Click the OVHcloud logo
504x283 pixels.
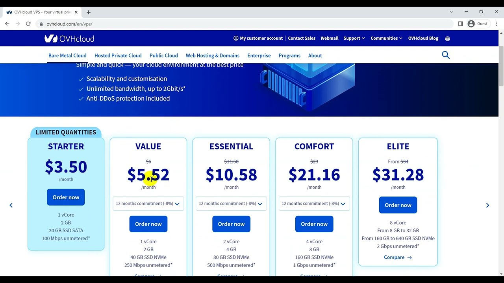pyautogui.click(x=69, y=39)
